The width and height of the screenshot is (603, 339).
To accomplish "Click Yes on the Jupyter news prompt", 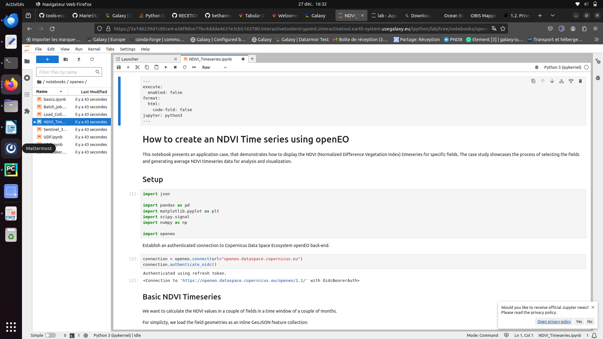I will 579,321.
